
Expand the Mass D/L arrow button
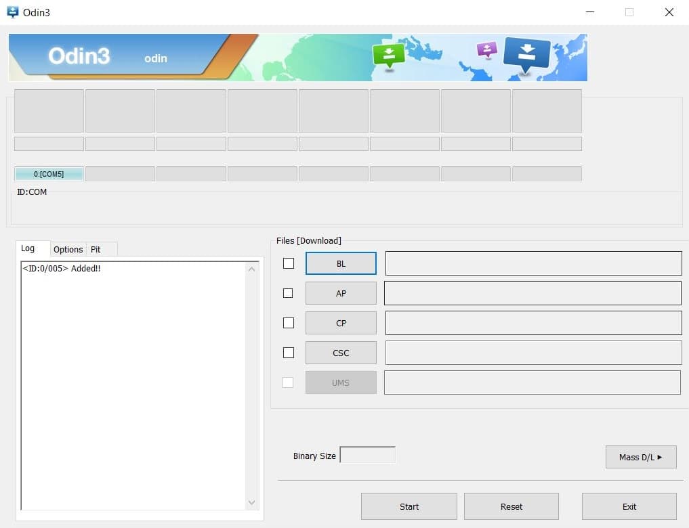[x=641, y=458]
